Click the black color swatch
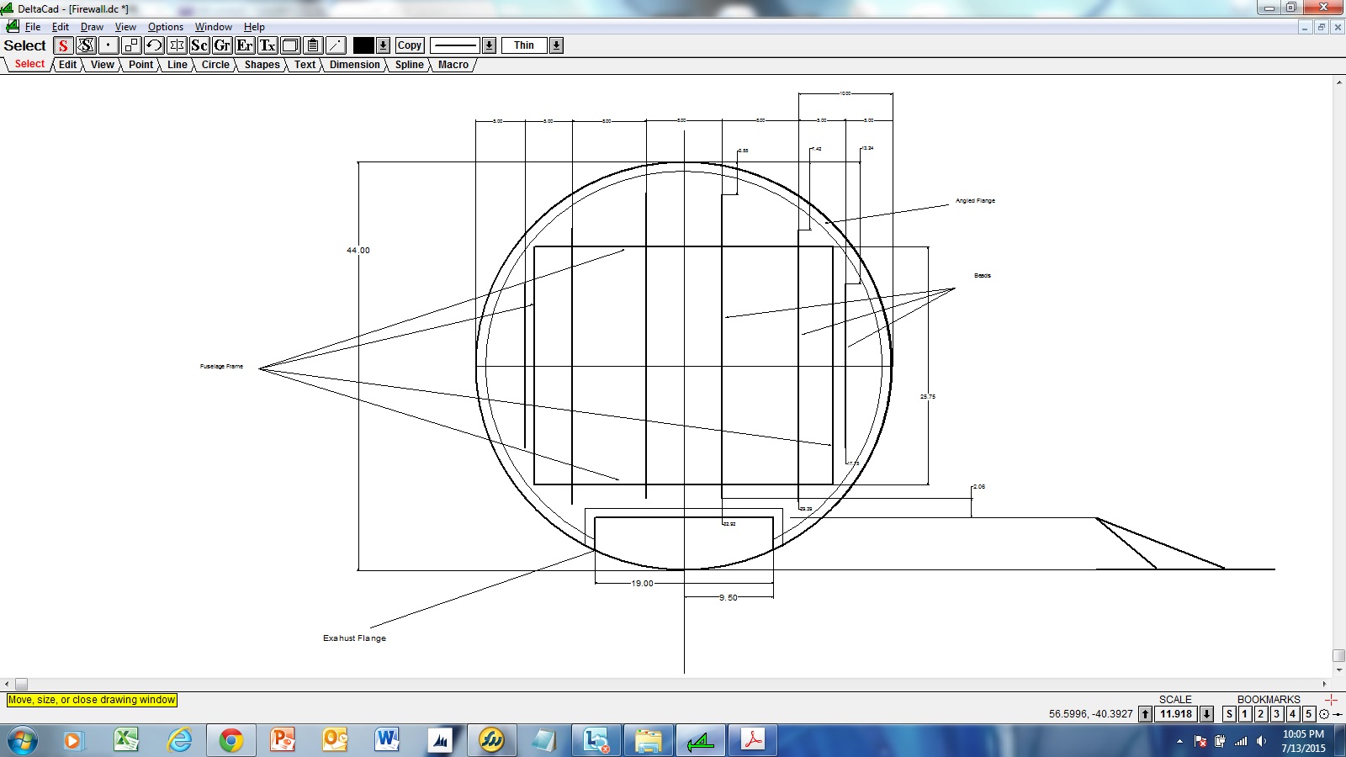 (363, 45)
